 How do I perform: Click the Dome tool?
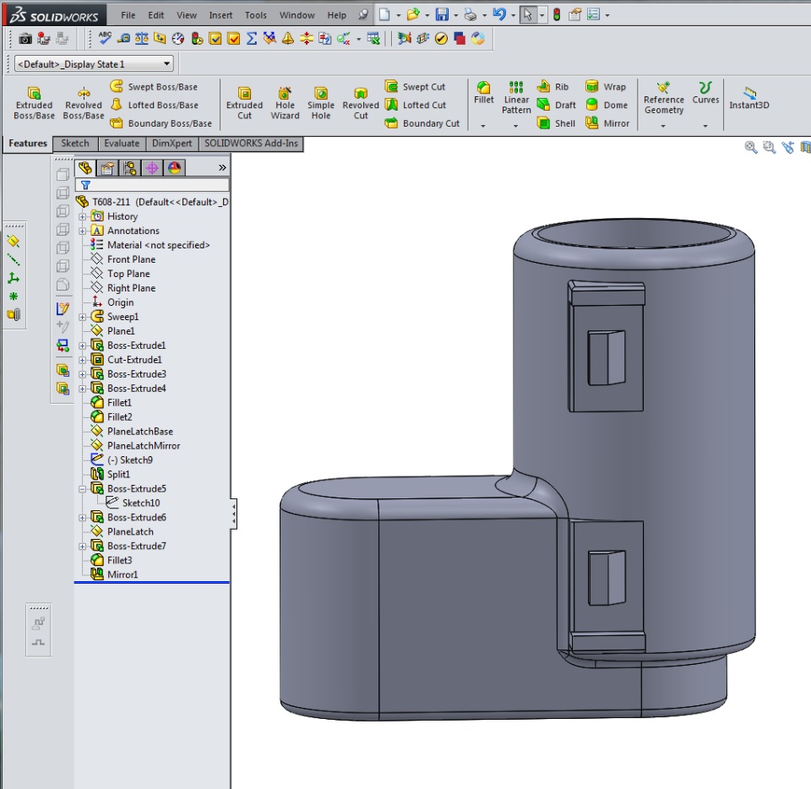(x=607, y=105)
